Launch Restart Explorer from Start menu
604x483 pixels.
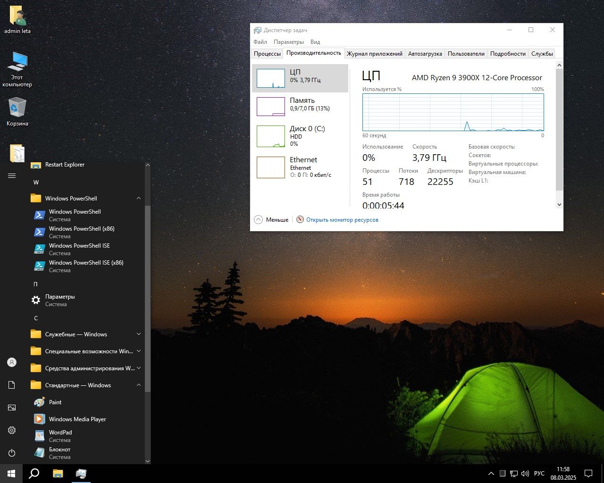point(87,165)
